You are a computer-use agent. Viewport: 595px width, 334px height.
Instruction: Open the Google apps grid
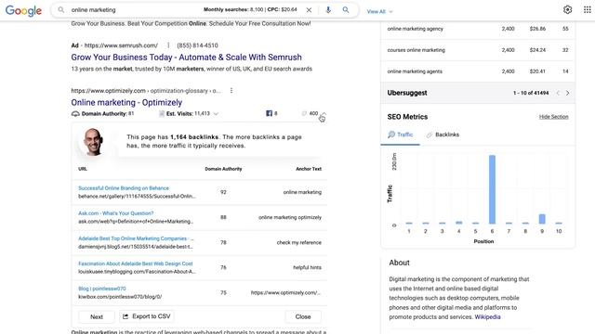(x=587, y=10)
